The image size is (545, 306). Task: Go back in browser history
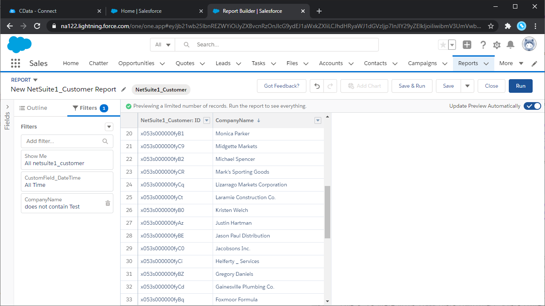click(x=10, y=26)
